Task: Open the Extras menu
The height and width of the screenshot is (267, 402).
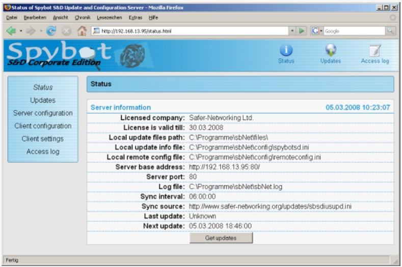Action: [x=136, y=18]
